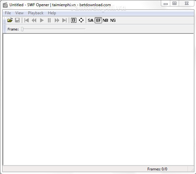Viewport: 196px width, 174px height.
Task: Switch to NS scale mode button
Action: point(113,20)
